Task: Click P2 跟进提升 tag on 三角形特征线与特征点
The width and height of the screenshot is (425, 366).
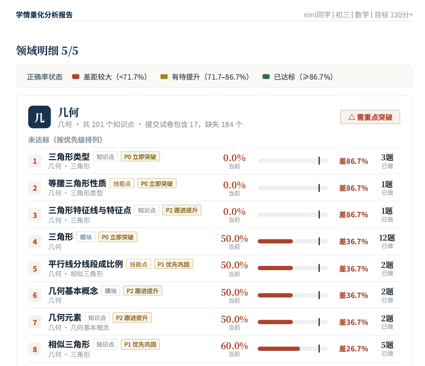Action: (x=182, y=210)
